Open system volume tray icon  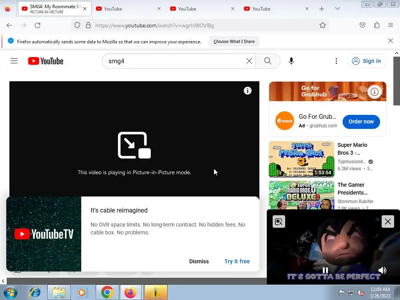(x=361, y=293)
